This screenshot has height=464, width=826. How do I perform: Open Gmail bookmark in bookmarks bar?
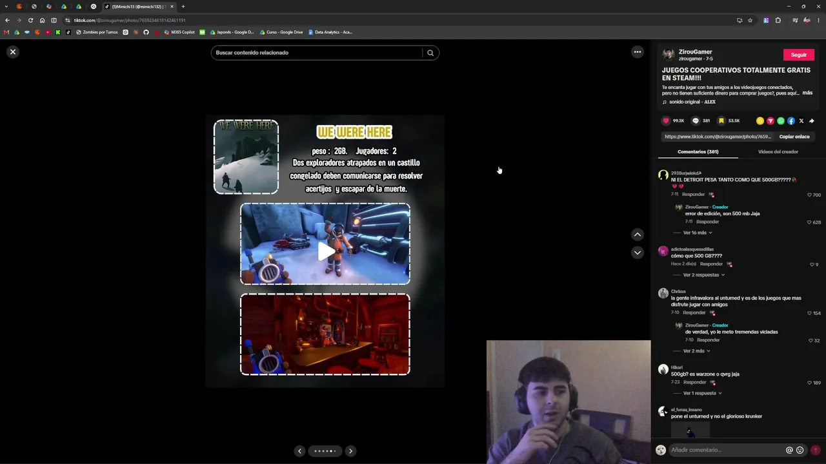[x=6, y=32]
